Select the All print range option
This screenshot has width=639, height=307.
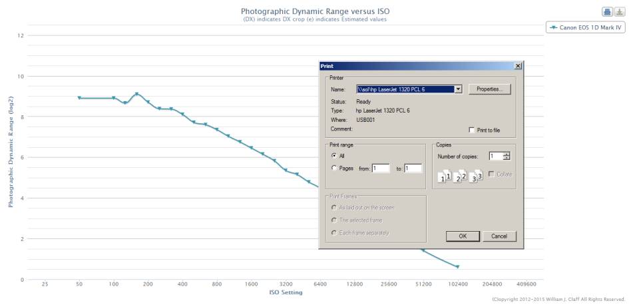point(334,156)
